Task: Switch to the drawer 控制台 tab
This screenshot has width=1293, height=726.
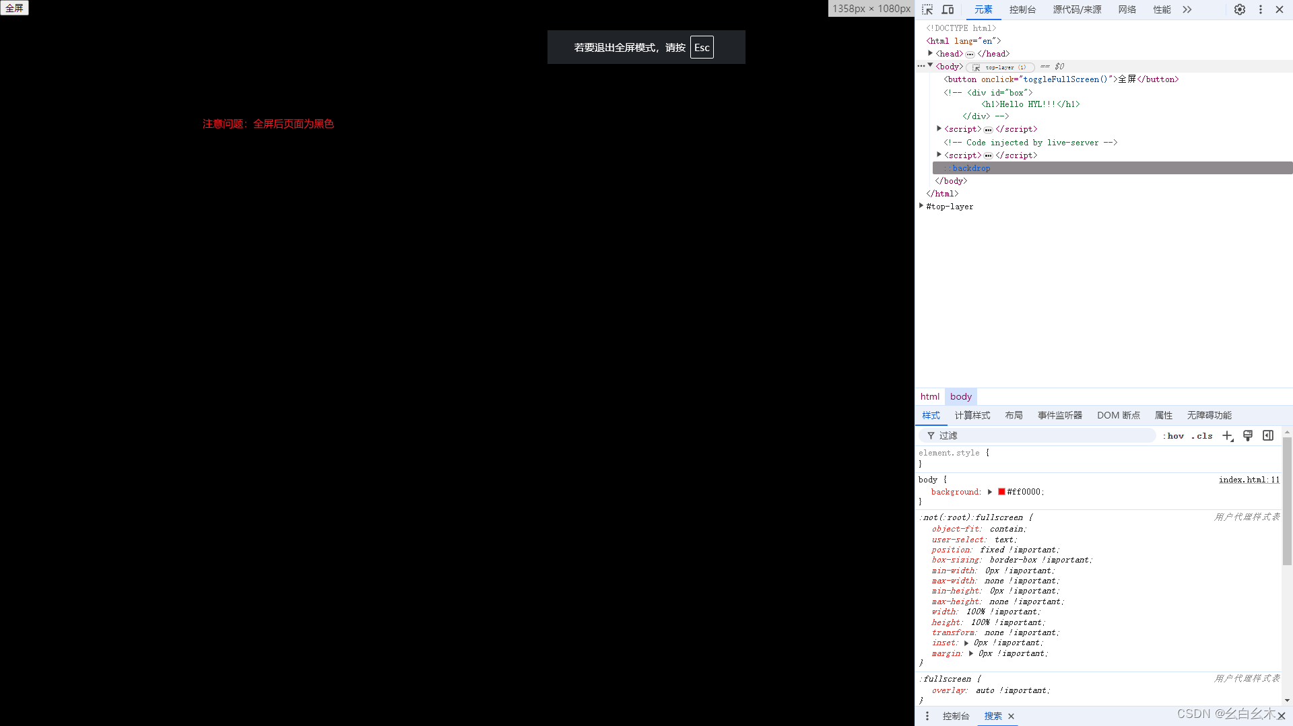Action: (956, 716)
